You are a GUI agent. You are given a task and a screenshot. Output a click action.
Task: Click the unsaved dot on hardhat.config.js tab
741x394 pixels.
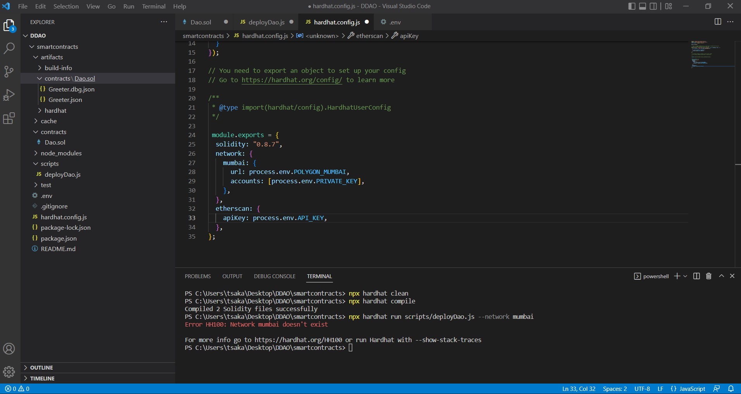click(367, 22)
